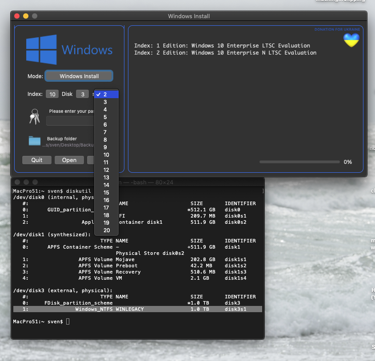Click the Physical Store disk0s2 line in Terminal
Screen dimensions: 375x361
(x=150, y=253)
